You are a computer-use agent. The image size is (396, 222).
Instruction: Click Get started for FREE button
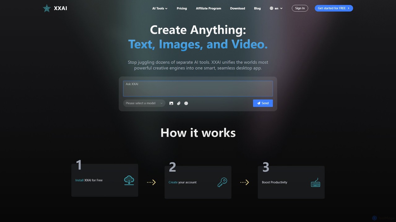(334, 8)
